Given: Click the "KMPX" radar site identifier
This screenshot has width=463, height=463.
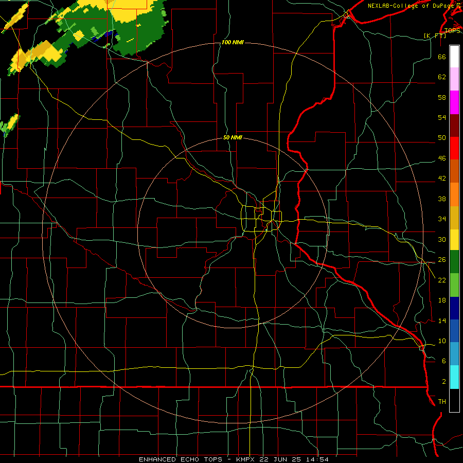Looking at the screenshot, I should [246, 459].
